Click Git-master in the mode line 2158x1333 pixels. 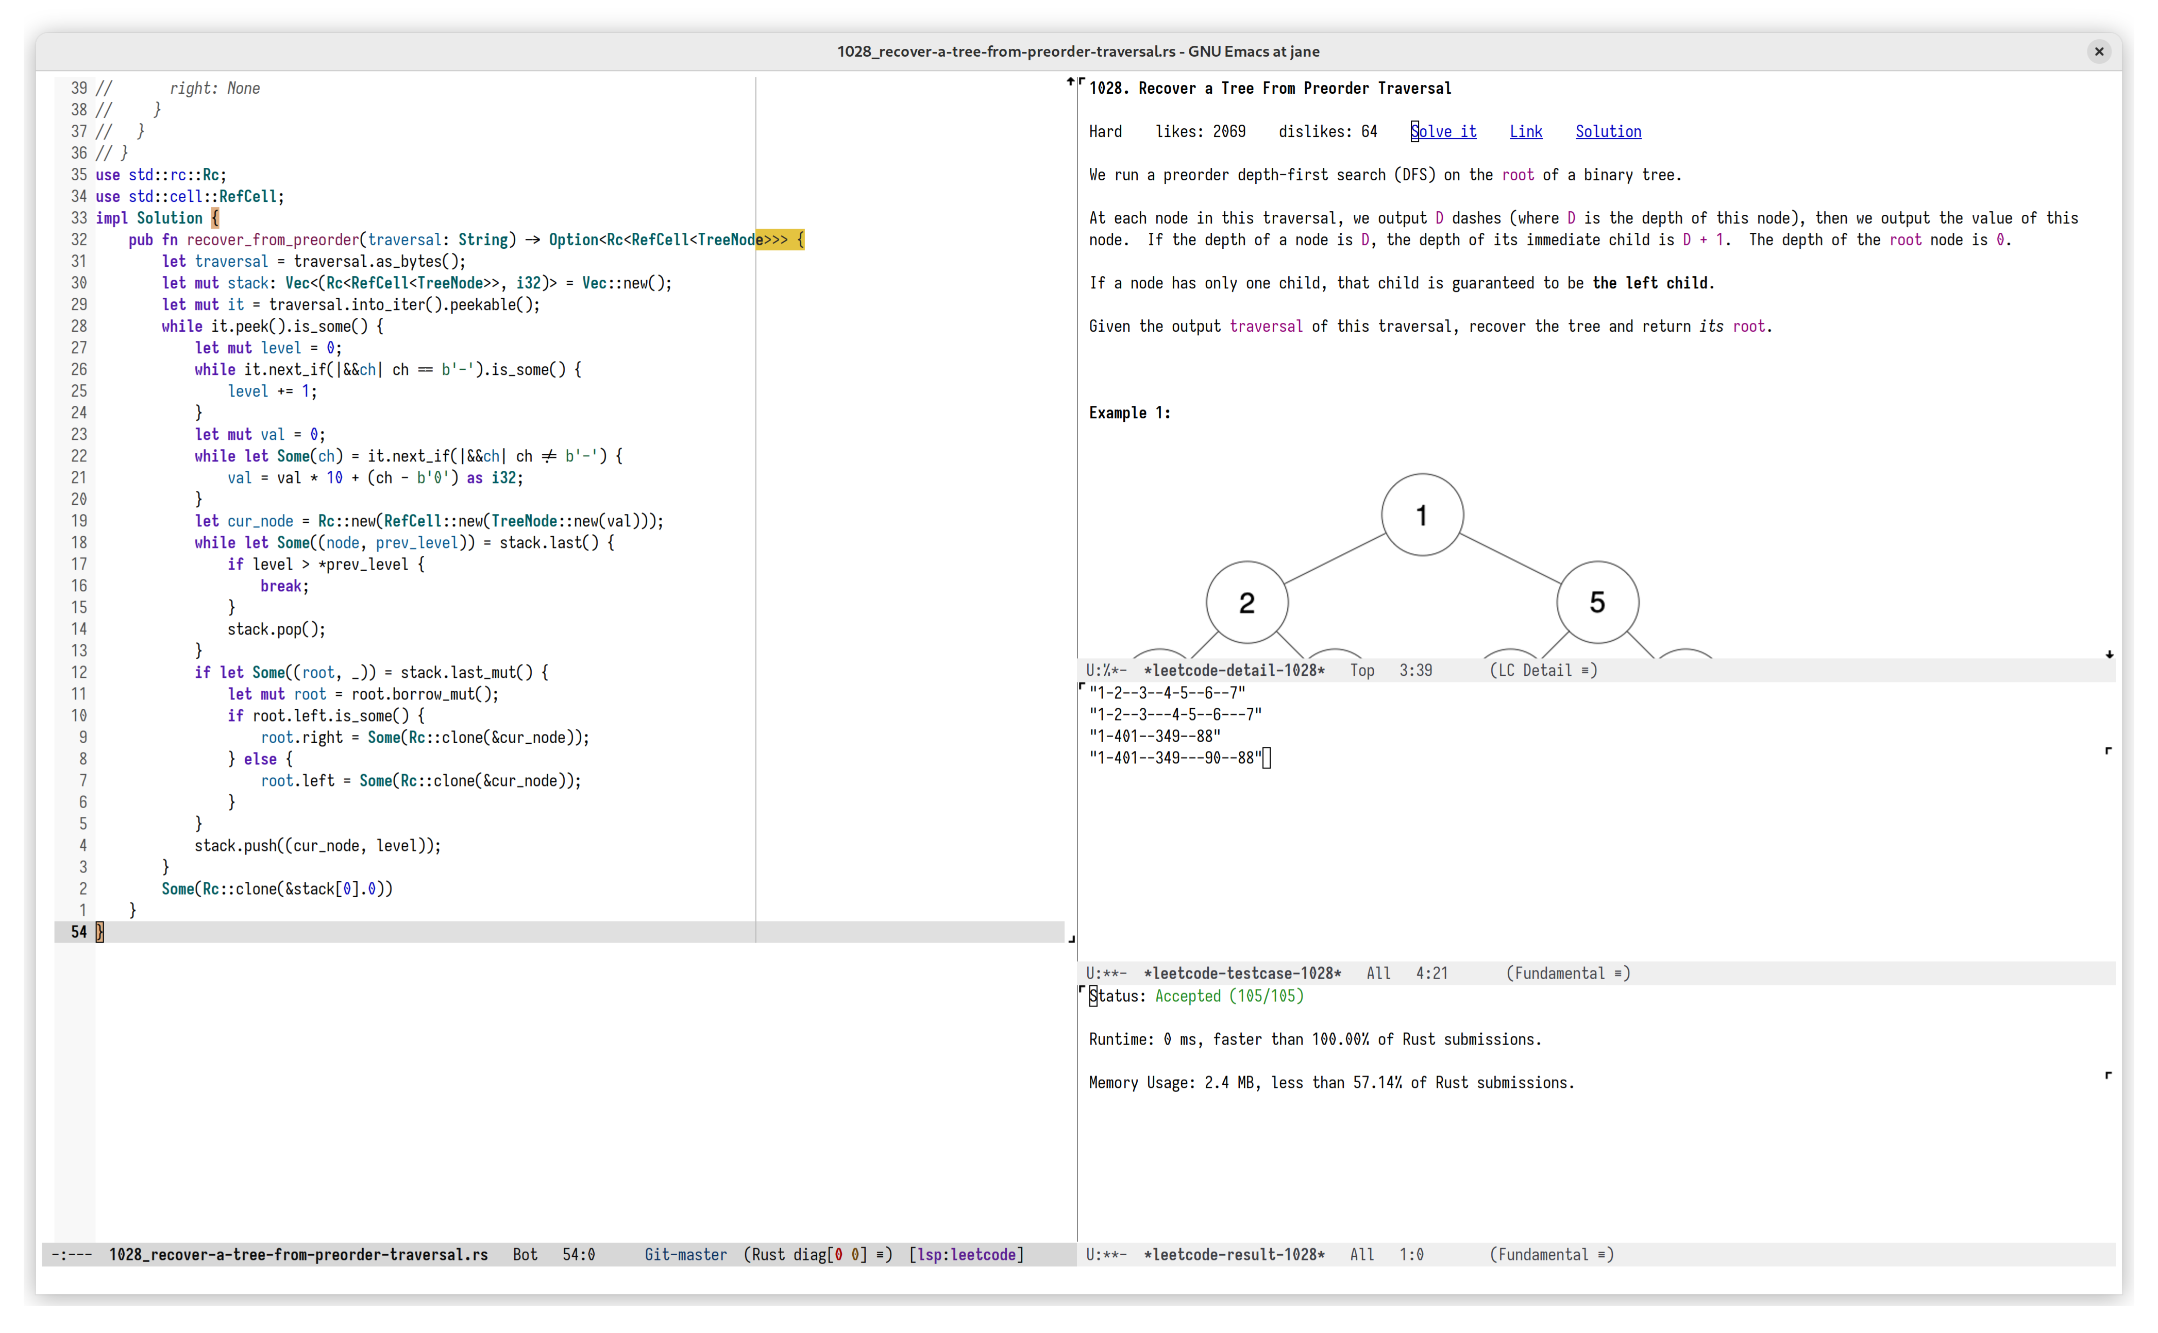pos(685,1254)
